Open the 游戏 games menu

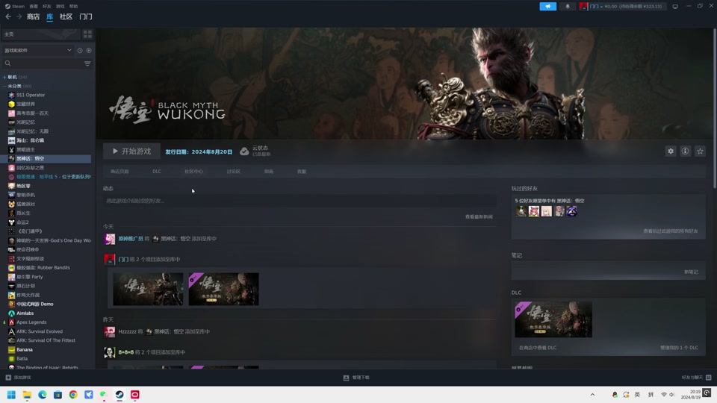coord(60,7)
